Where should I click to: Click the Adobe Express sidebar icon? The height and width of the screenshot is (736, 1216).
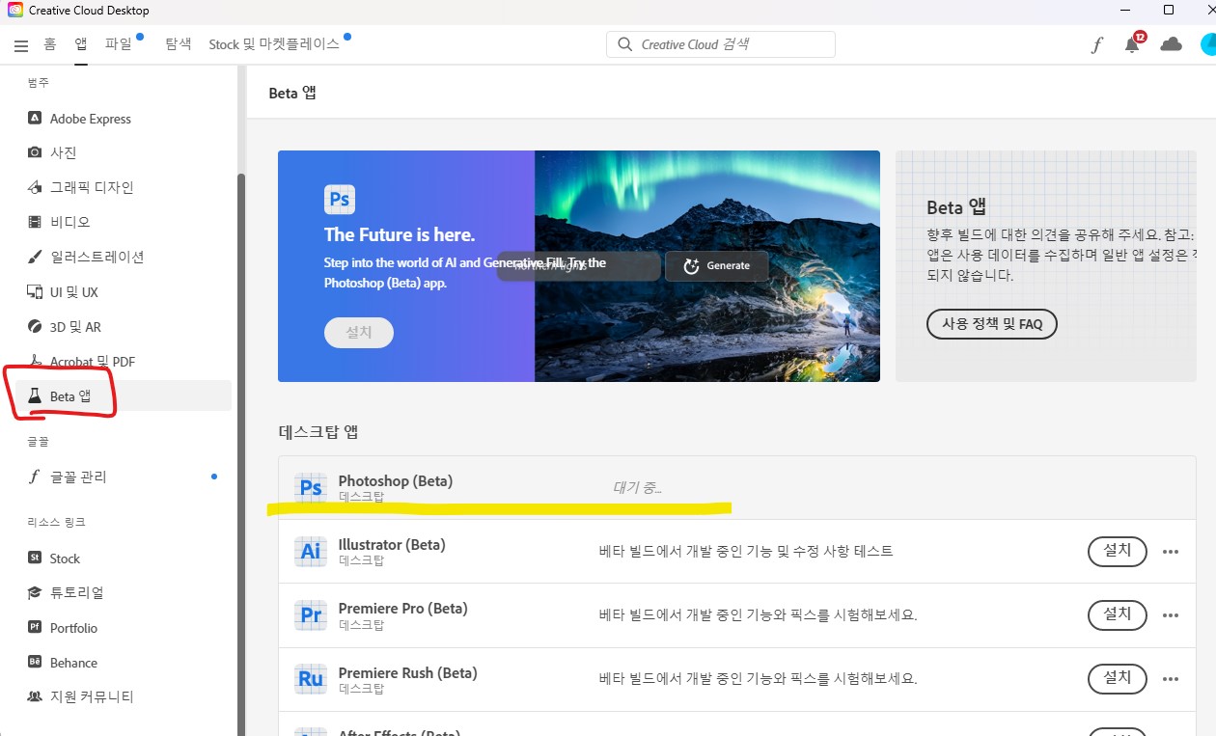coord(35,119)
